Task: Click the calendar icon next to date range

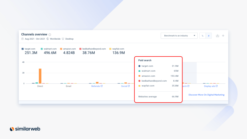Action: click(x=23, y=39)
